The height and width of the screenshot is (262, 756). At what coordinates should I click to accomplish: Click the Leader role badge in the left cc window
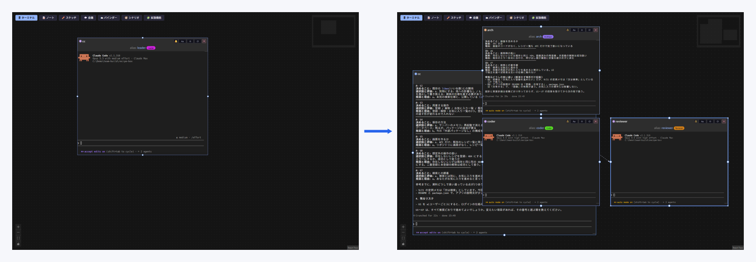pos(151,48)
